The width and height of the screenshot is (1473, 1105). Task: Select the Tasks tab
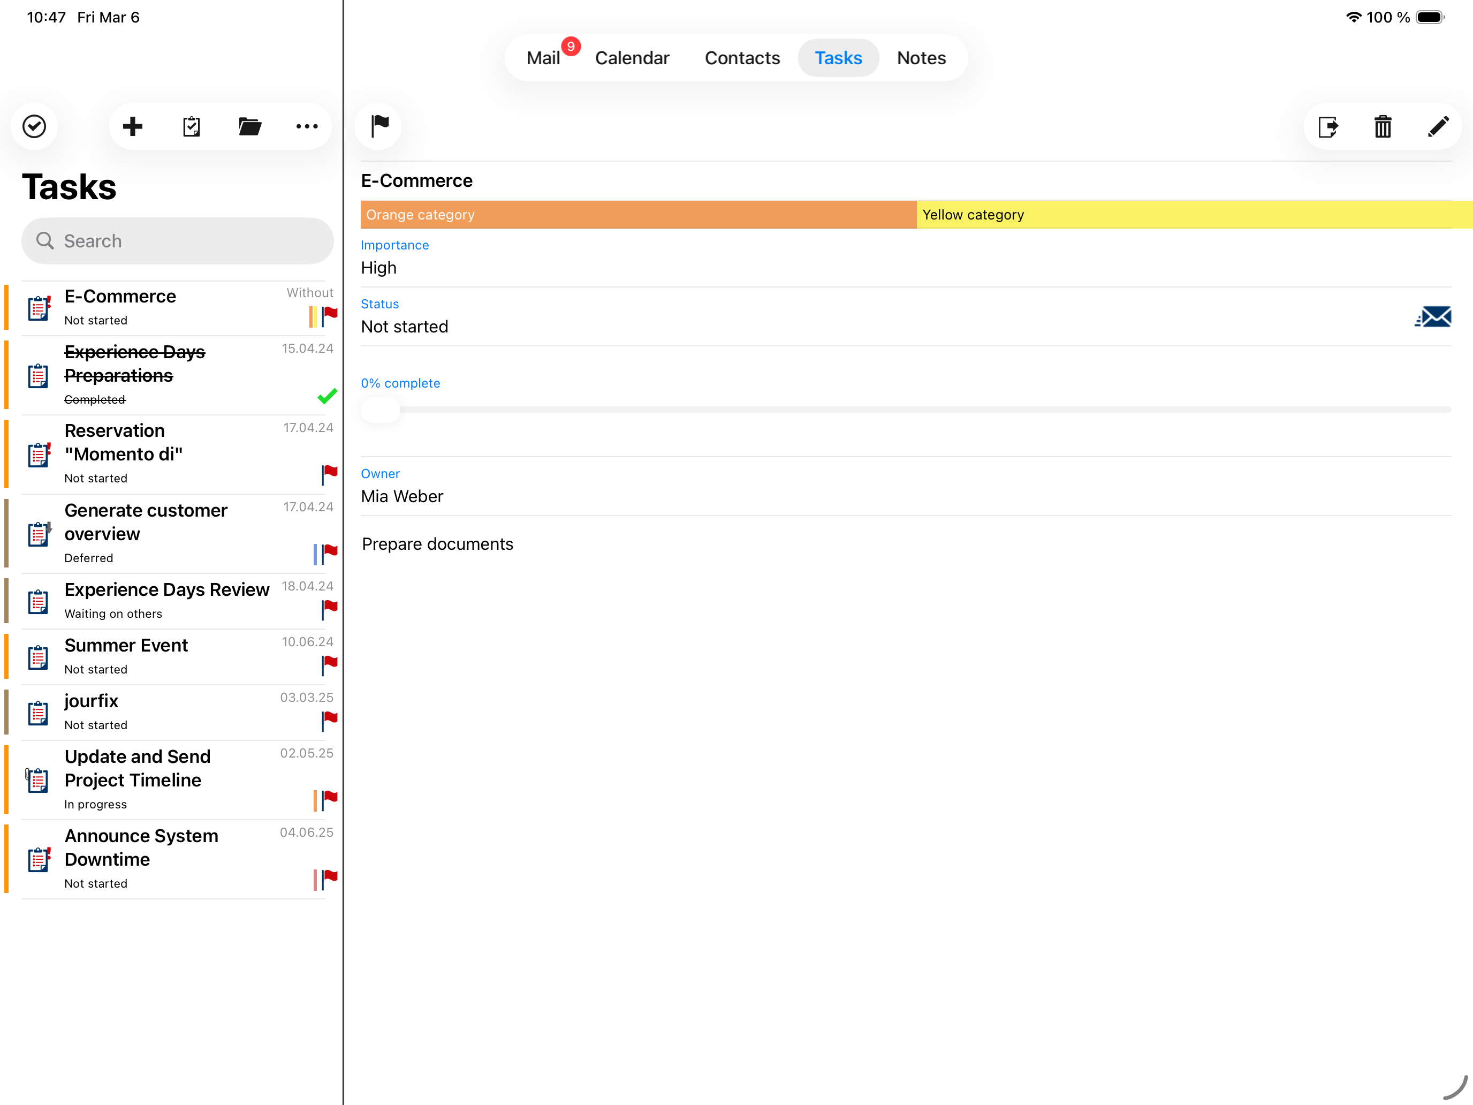[838, 58]
